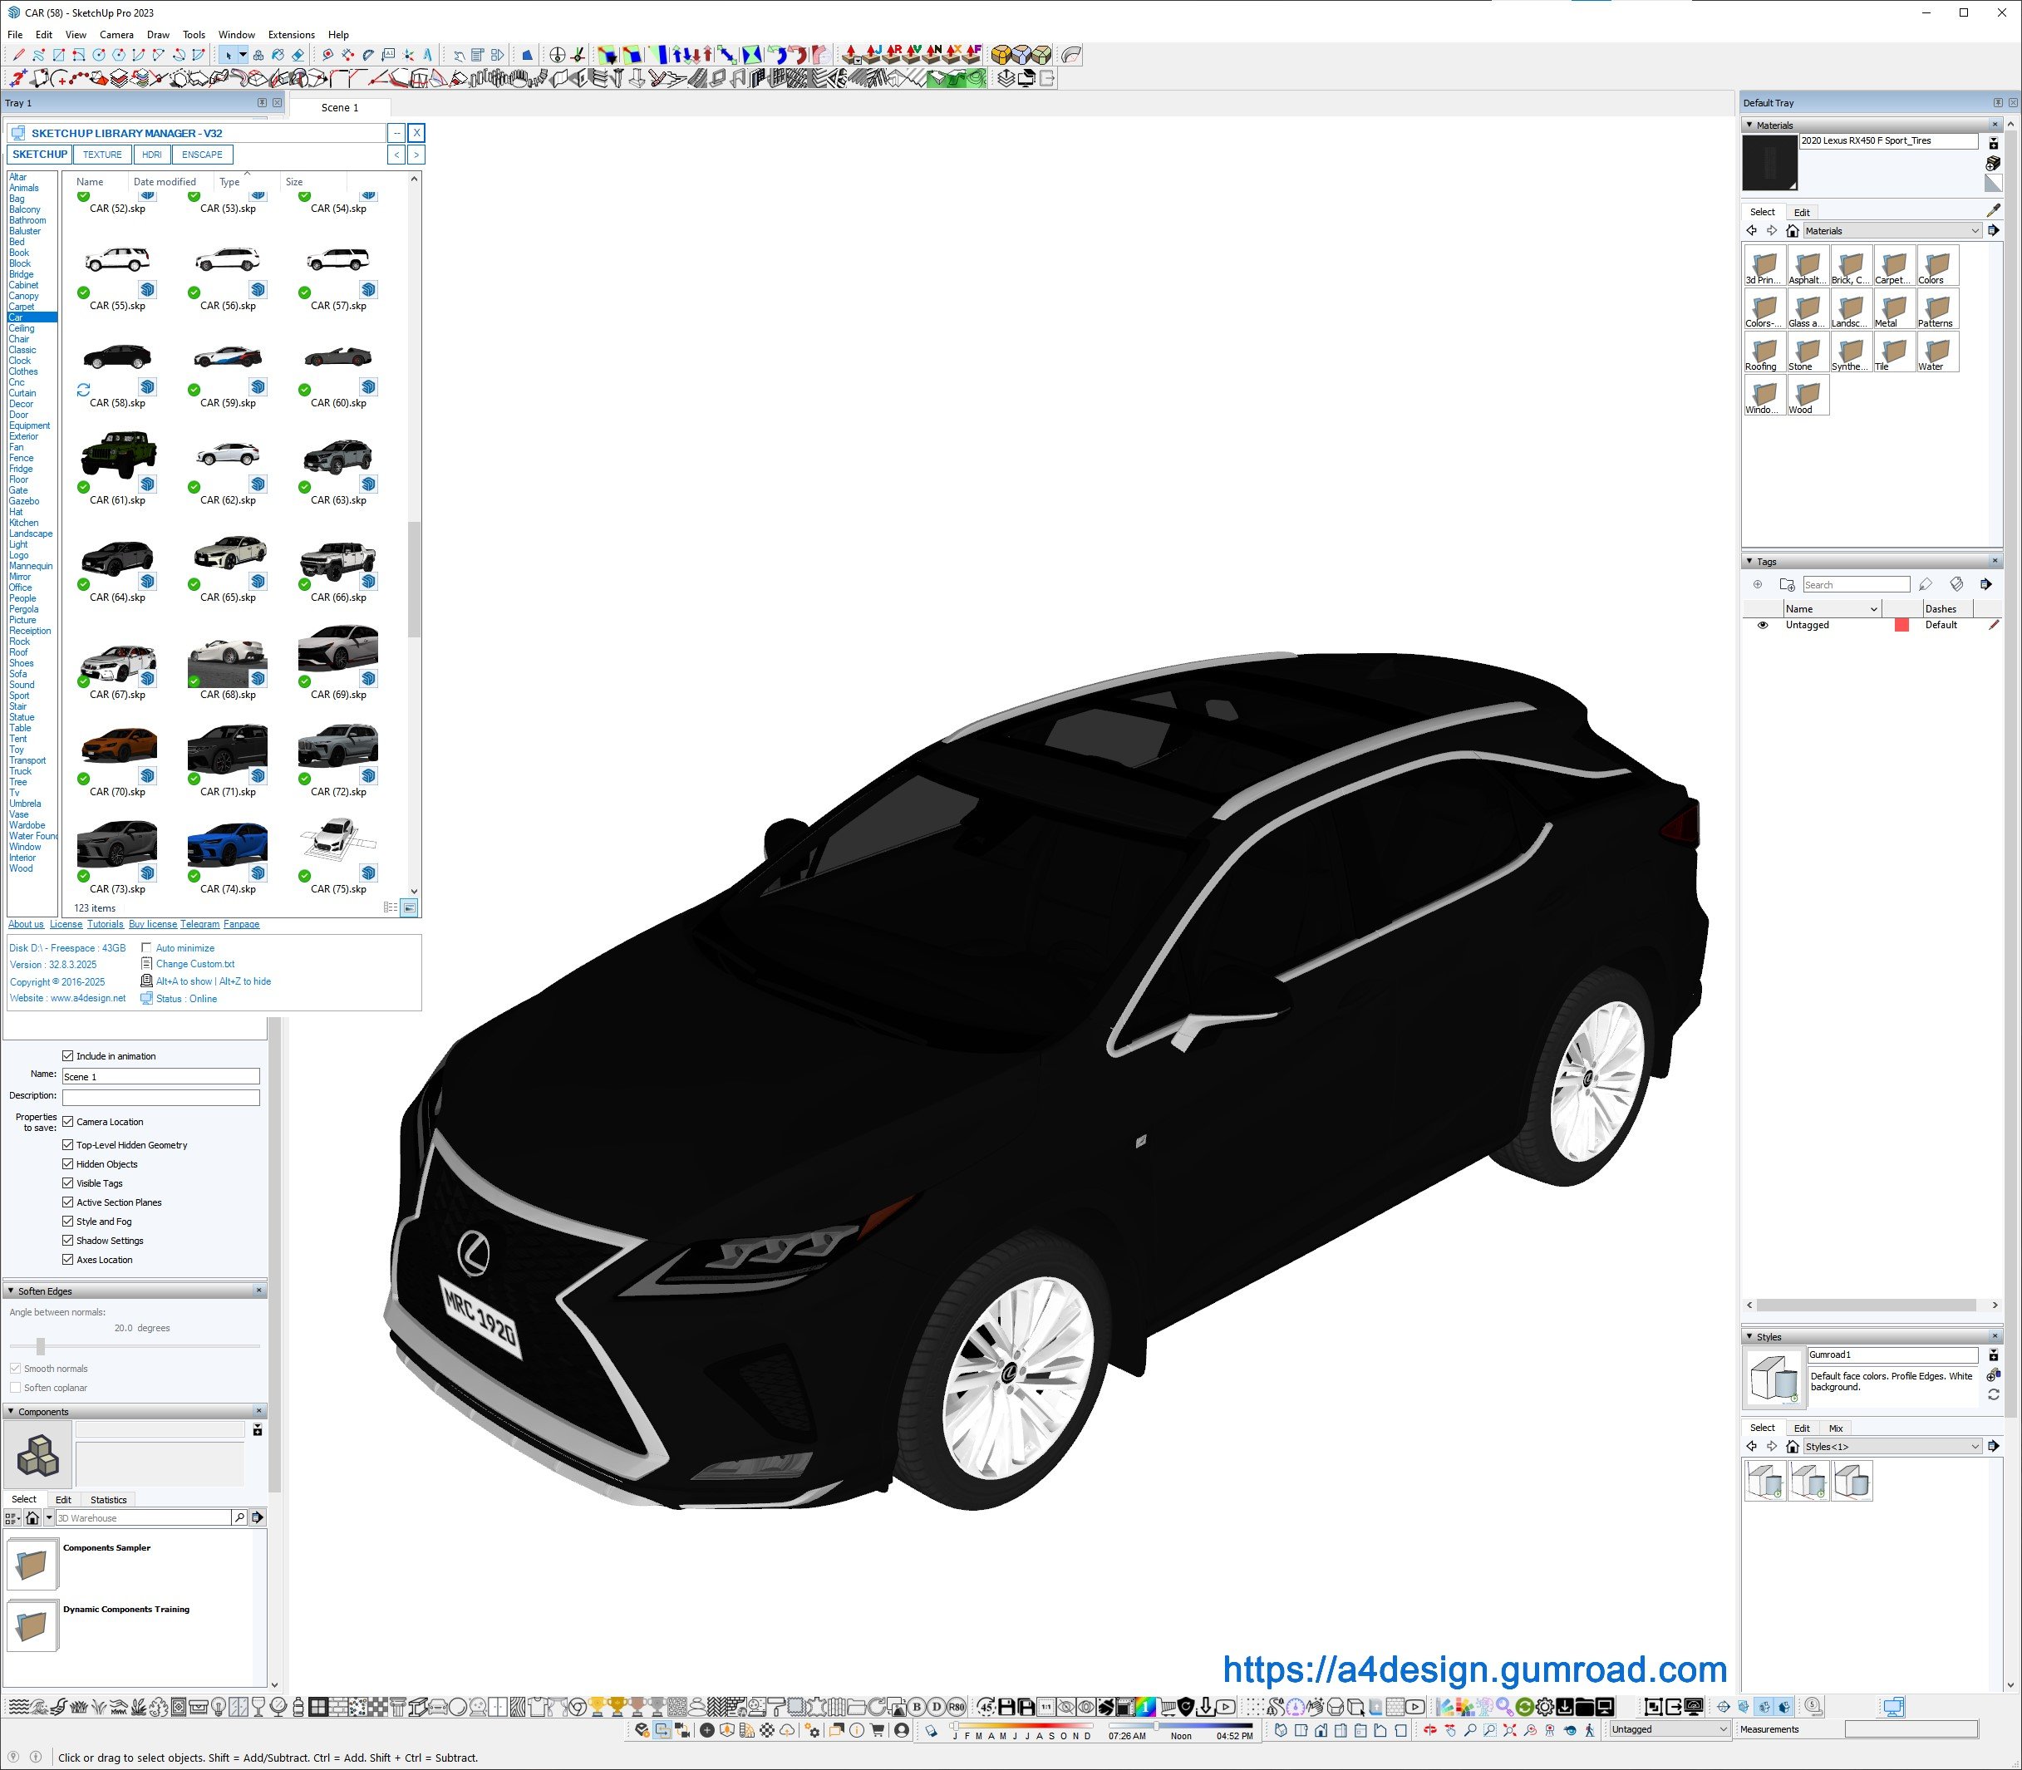Open the Materials collection dropdown
The image size is (2022, 1770).
pos(1975,231)
